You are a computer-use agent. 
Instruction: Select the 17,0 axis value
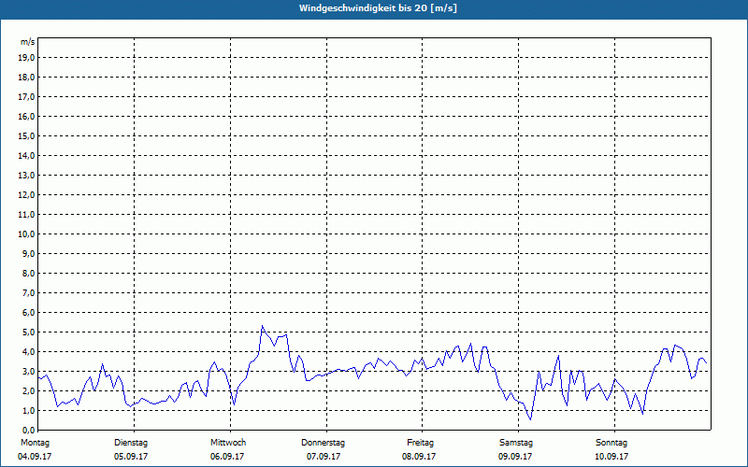pyautogui.click(x=27, y=97)
